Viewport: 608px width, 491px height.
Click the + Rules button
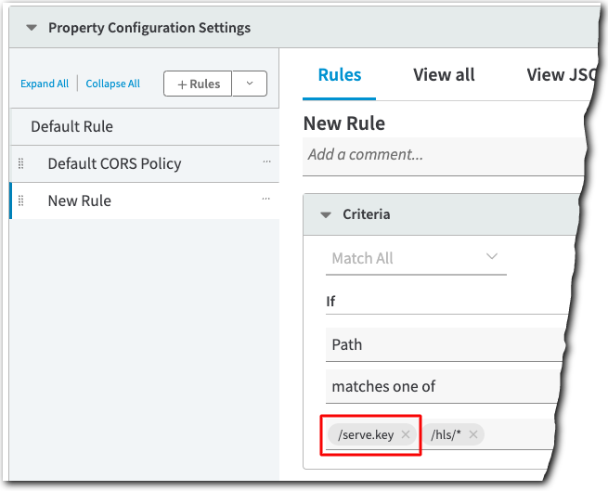click(198, 84)
